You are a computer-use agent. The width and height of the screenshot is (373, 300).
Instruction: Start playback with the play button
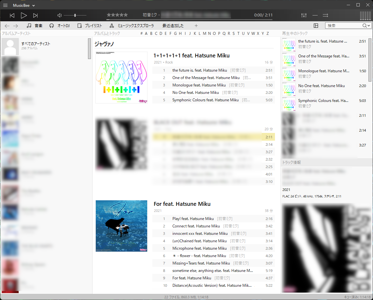pos(24,15)
